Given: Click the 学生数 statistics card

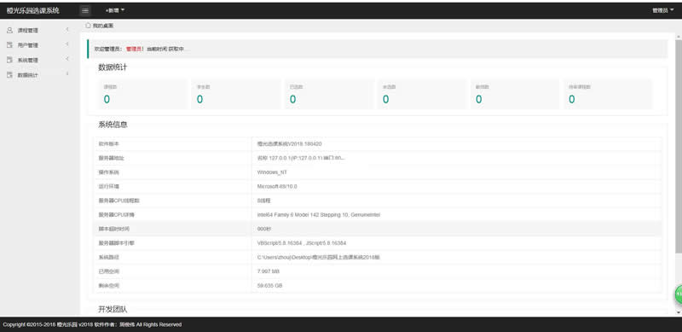Looking at the screenshot, I should (236, 94).
